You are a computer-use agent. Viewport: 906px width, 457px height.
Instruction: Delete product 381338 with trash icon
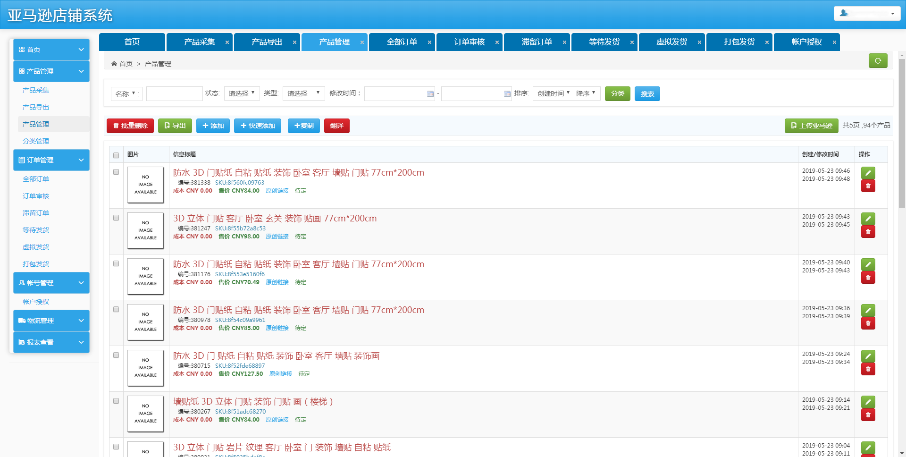(x=868, y=186)
